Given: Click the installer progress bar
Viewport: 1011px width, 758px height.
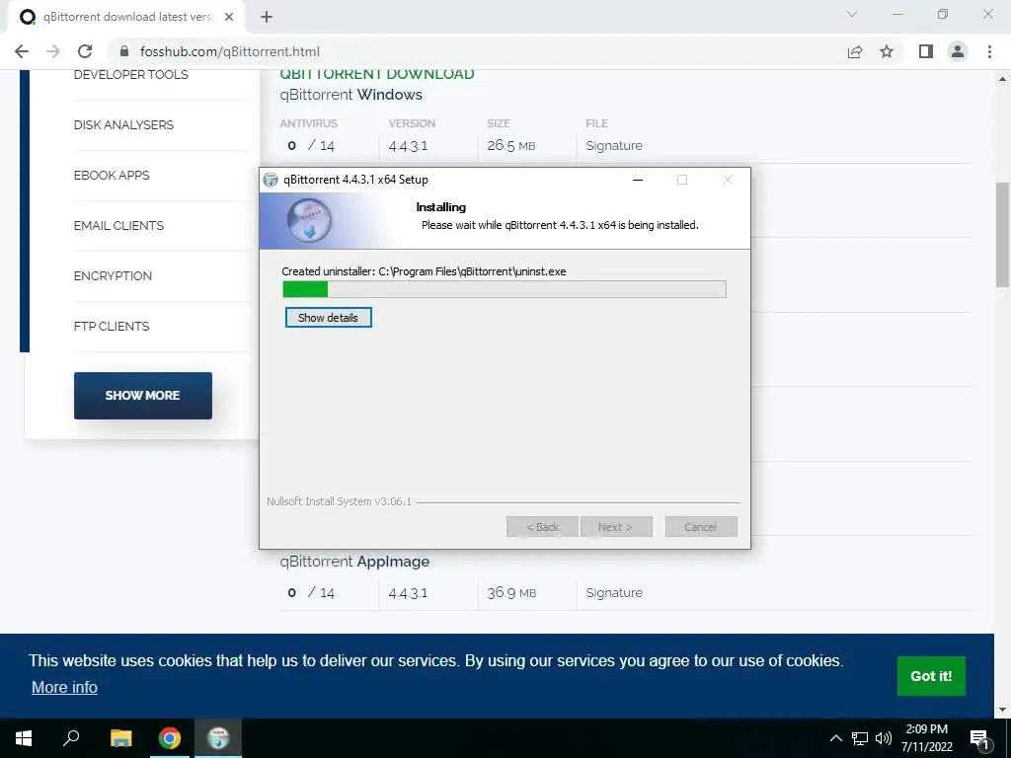Looking at the screenshot, I should pos(505,289).
